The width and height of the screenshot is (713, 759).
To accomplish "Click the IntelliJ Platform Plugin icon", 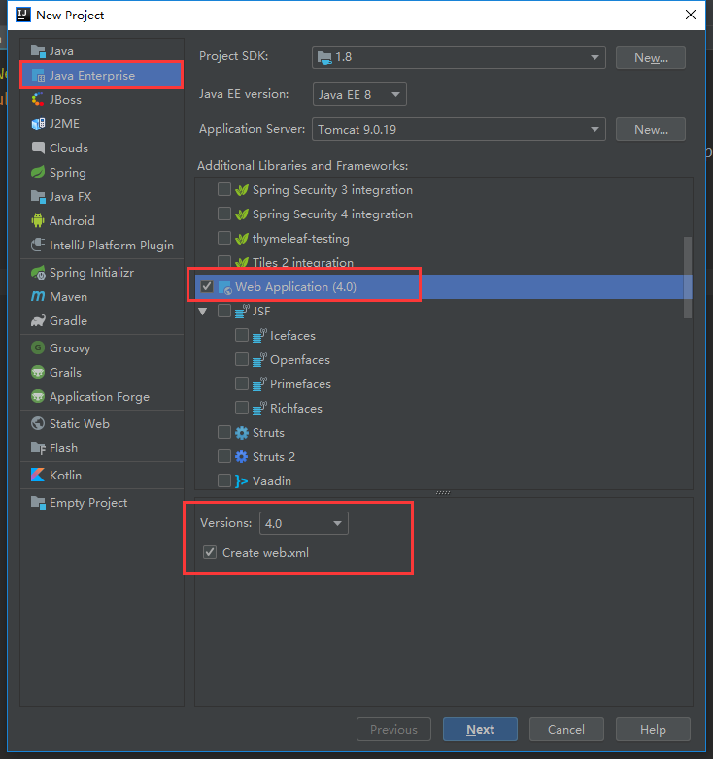I will coord(38,245).
